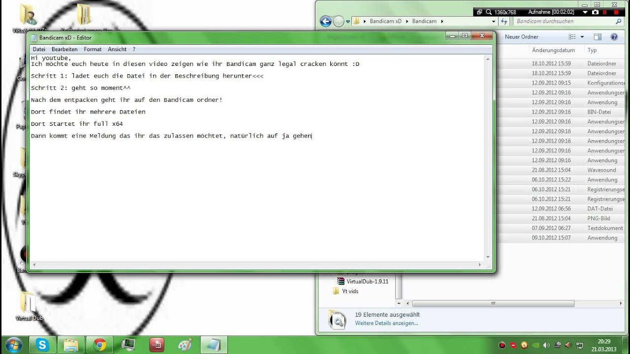Open the 'Virtual Dub' desktop folder icon
The width and height of the screenshot is (630, 354).
28,306
